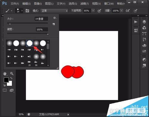Open the black foreground color swatch
149x117 pixels.
pyautogui.click(x=6, y=80)
